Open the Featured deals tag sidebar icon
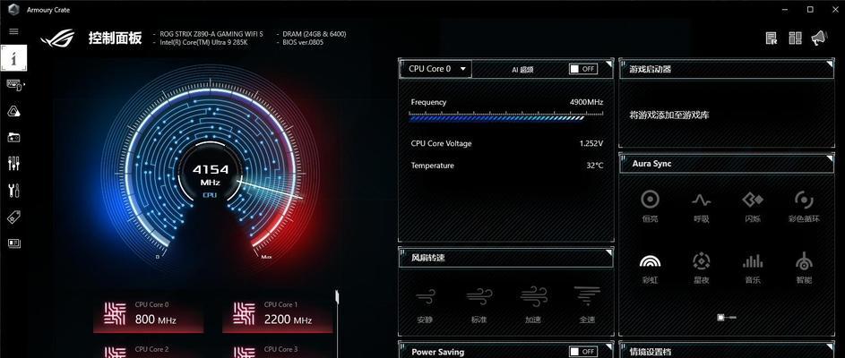This screenshot has width=845, height=358. pyautogui.click(x=14, y=217)
